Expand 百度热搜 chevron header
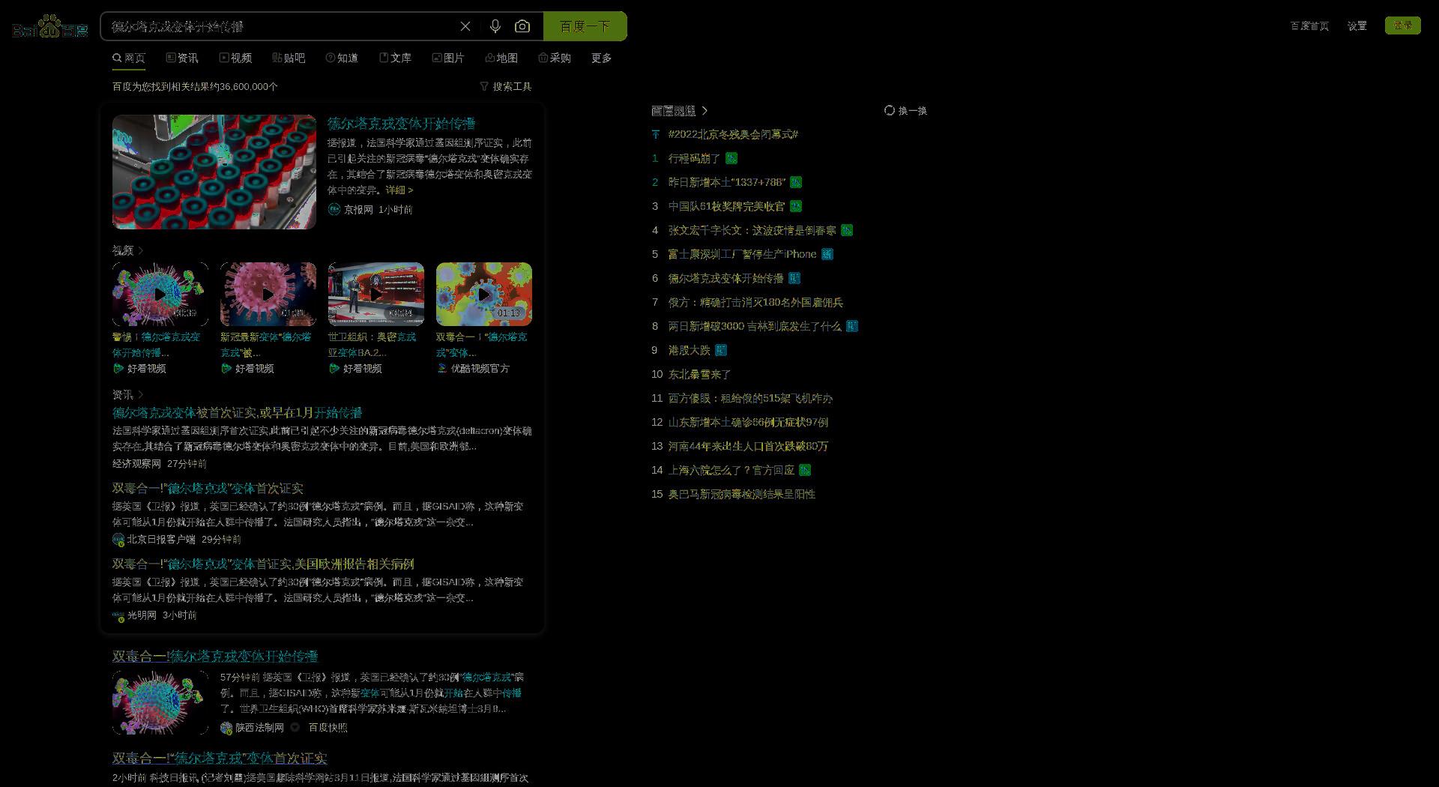This screenshot has width=1439, height=787. point(705,110)
